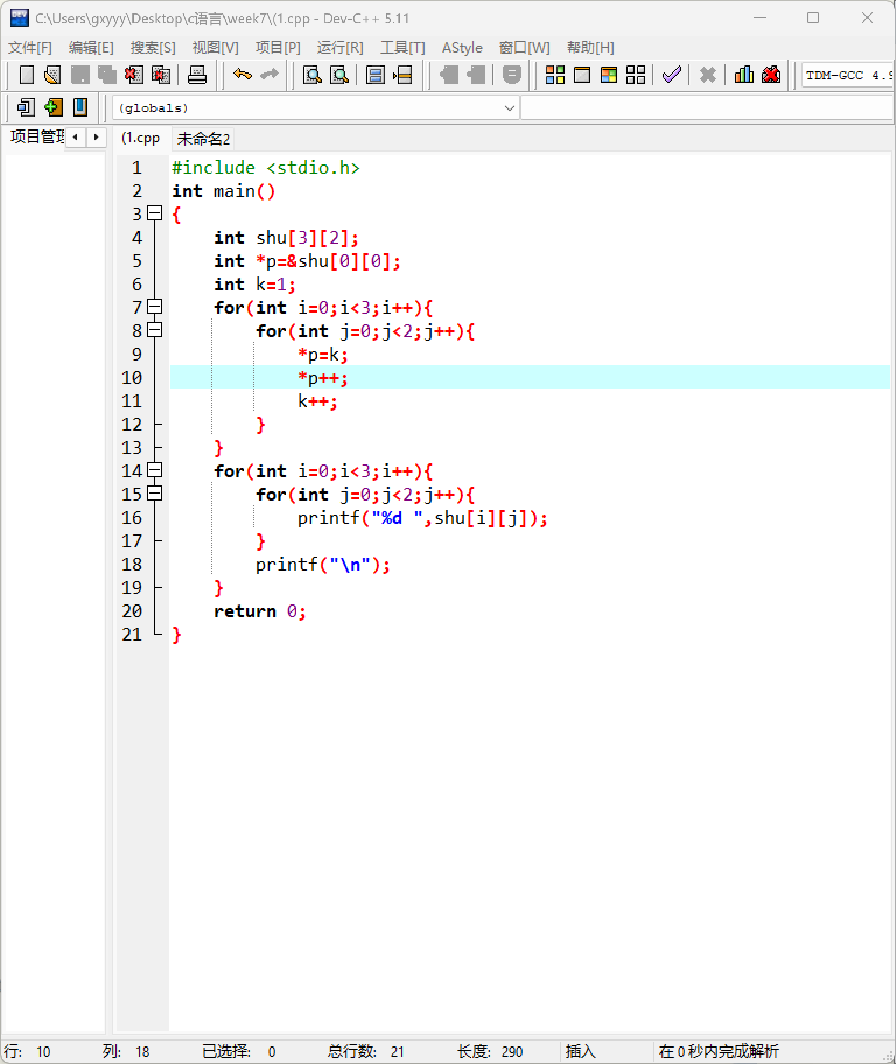Compile with the four-colored-squares icon
Image resolution: width=896 pixels, height=1064 pixels.
coord(555,75)
